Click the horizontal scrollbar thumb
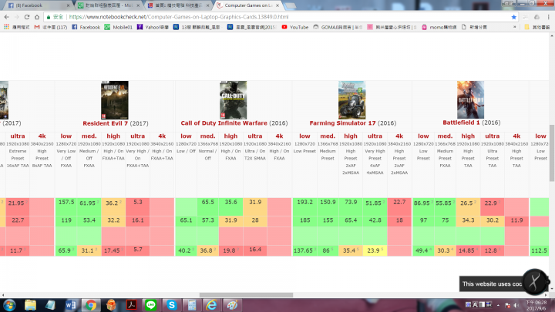 point(246,295)
